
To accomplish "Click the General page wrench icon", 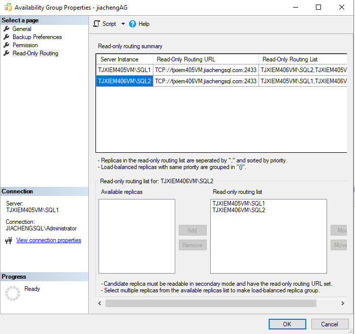I will coord(7,29).
